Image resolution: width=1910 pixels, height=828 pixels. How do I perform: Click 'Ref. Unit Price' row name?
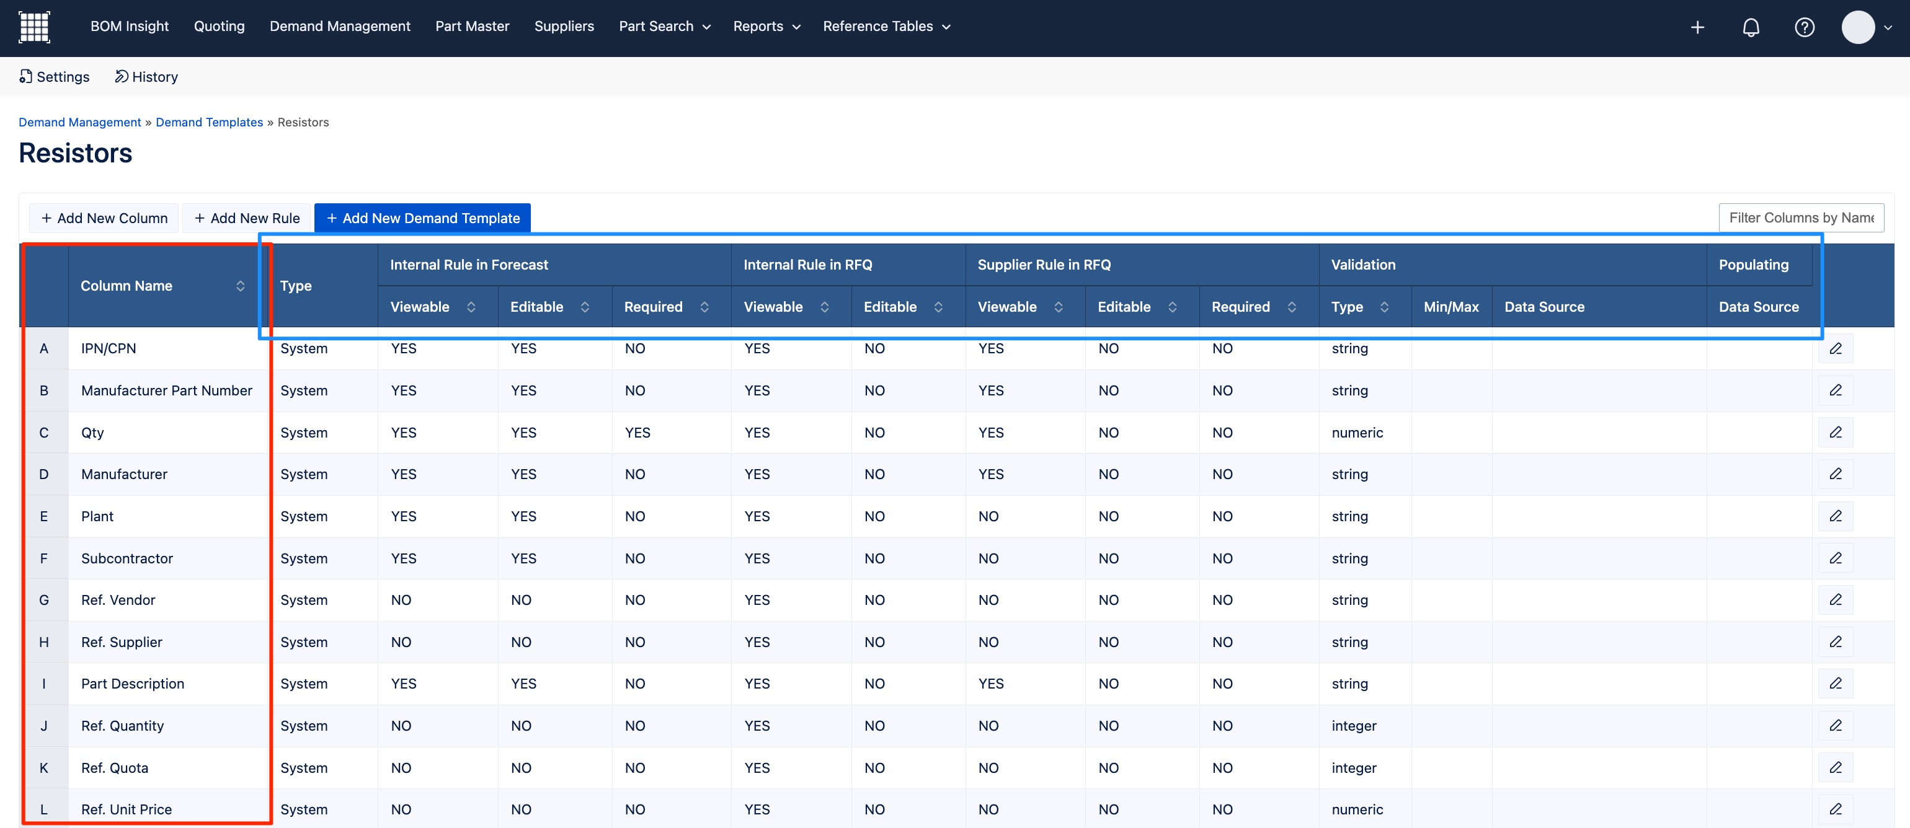pyautogui.click(x=126, y=809)
